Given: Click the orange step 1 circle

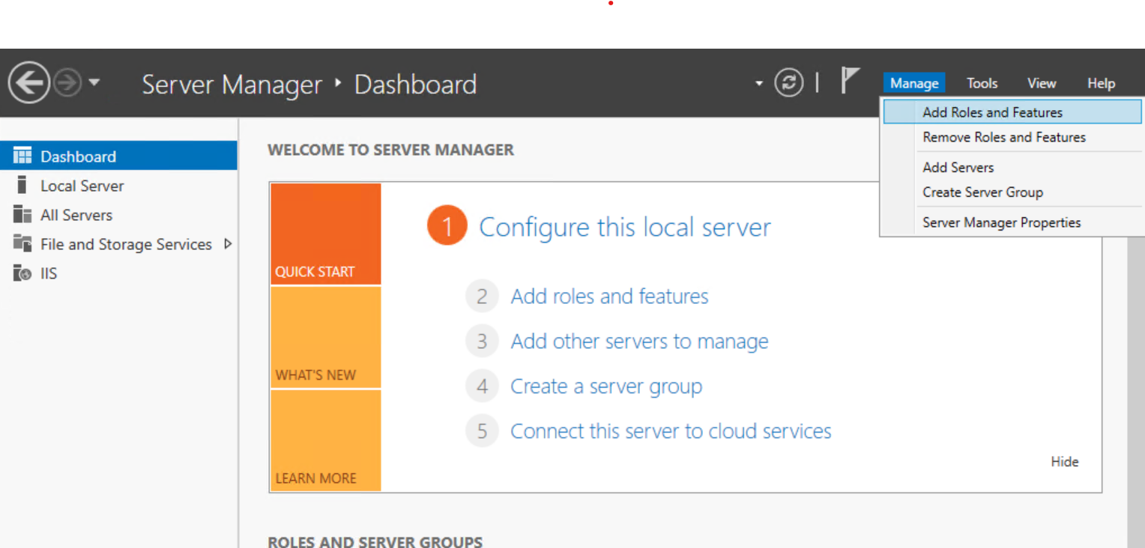Looking at the screenshot, I should pos(447,227).
